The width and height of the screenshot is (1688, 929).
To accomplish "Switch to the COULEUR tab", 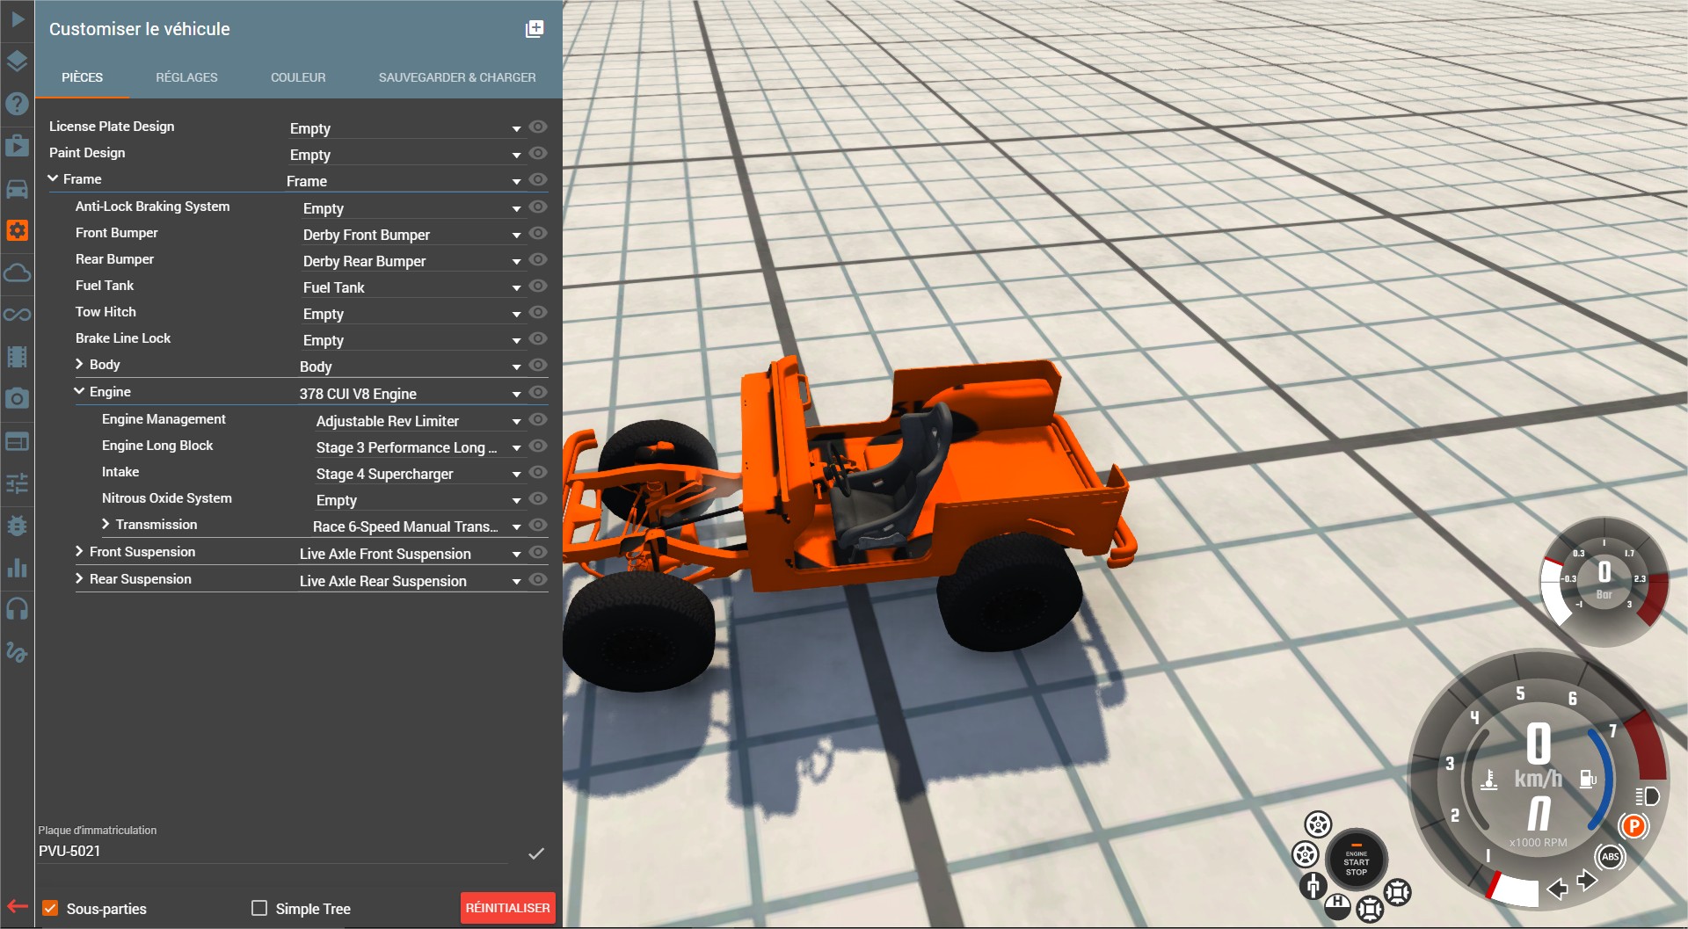I will coord(298,77).
